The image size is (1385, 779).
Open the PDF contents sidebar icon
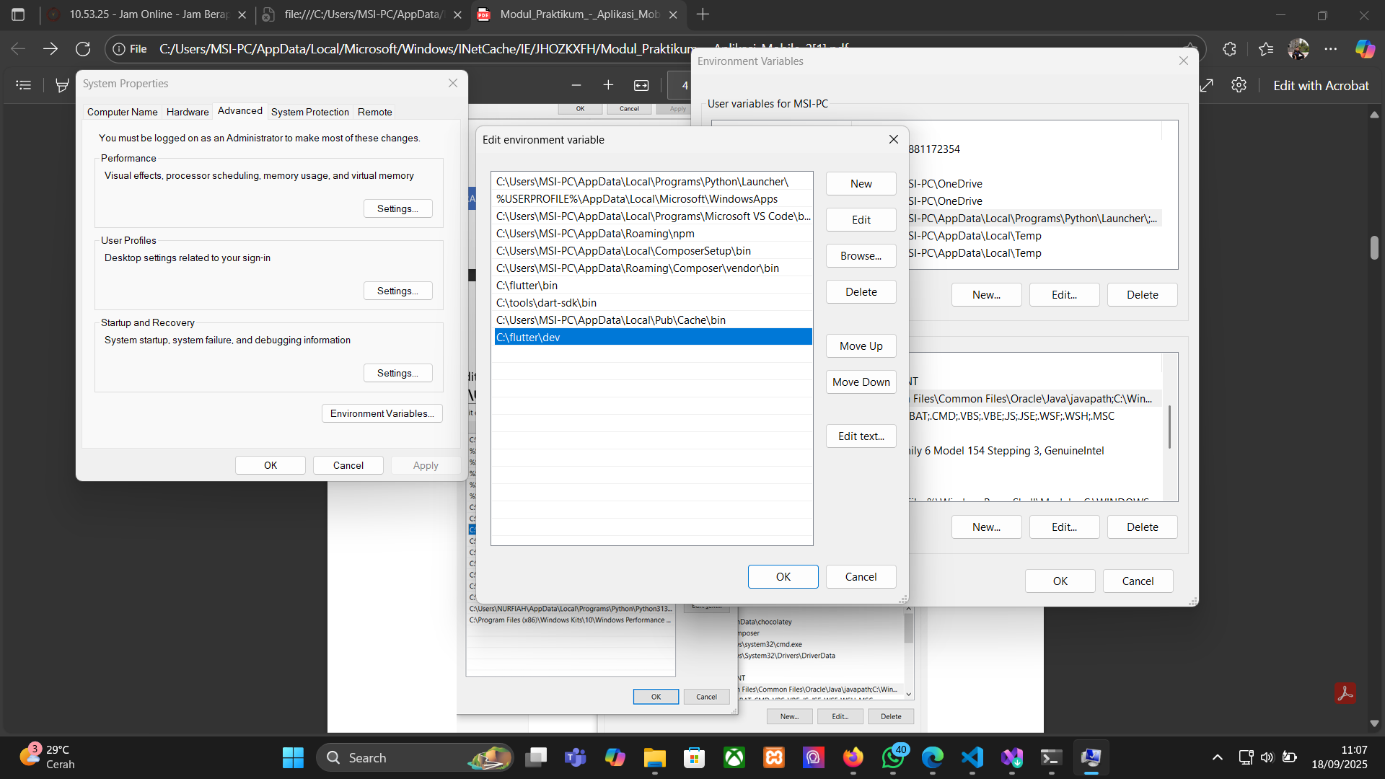(24, 85)
